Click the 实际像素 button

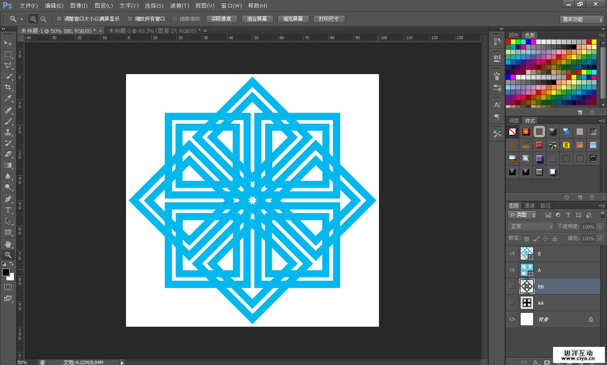221,19
